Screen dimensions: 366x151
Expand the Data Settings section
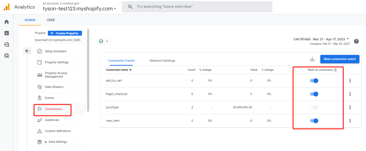tap(46, 142)
